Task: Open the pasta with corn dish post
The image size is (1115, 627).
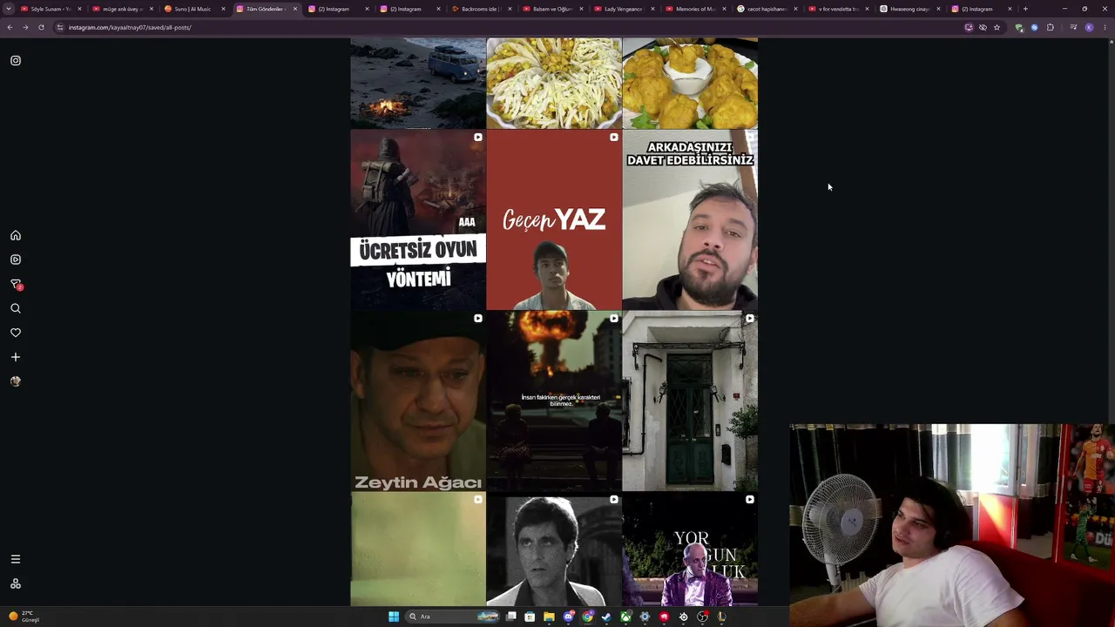Action: [554, 84]
